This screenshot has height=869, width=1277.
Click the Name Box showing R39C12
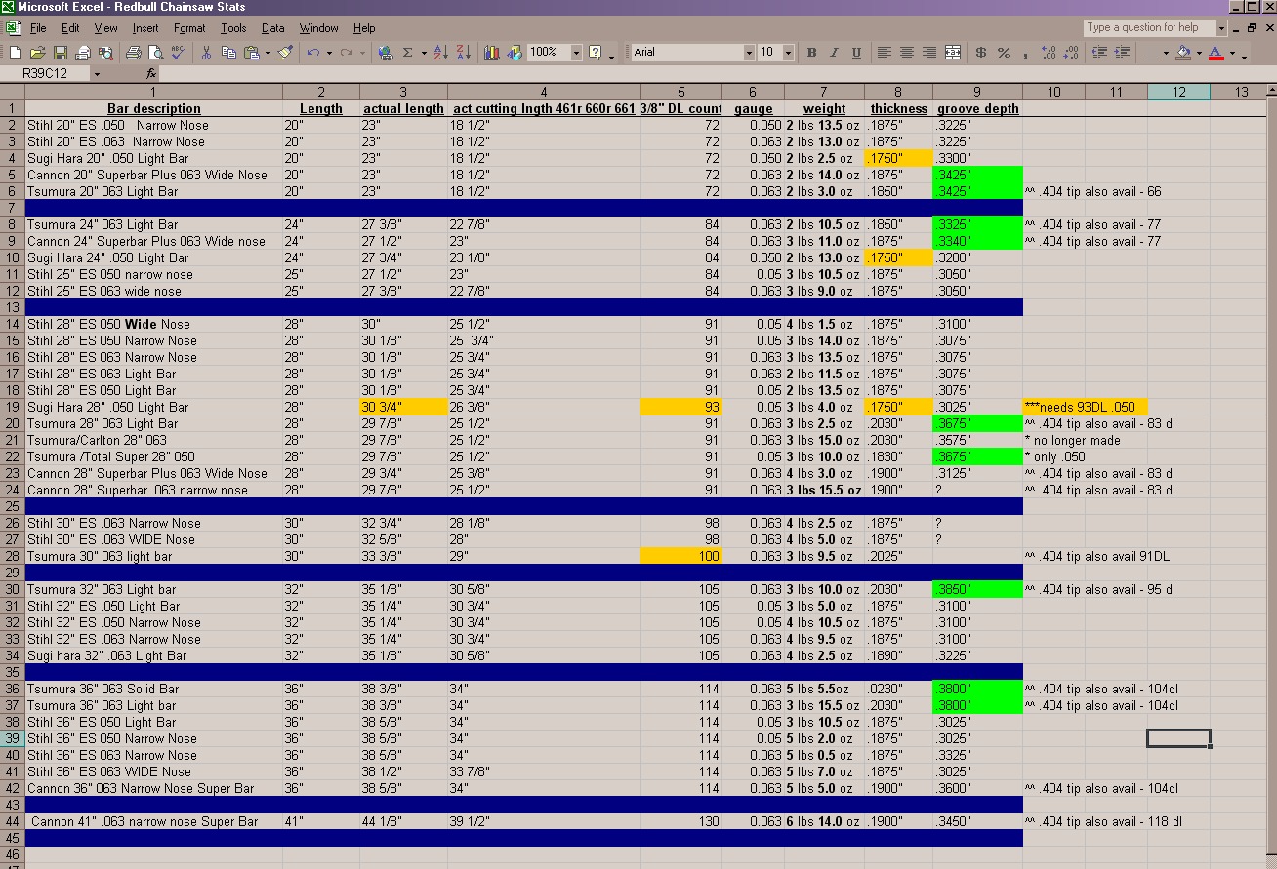(x=46, y=74)
